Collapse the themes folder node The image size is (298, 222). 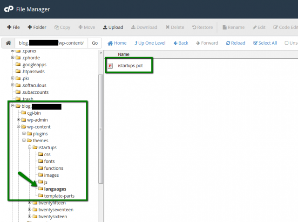point(24,140)
